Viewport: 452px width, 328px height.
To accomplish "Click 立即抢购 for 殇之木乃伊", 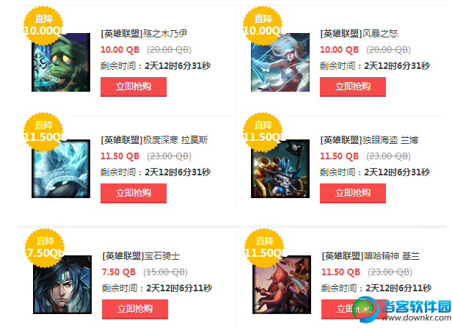I will point(134,87).
